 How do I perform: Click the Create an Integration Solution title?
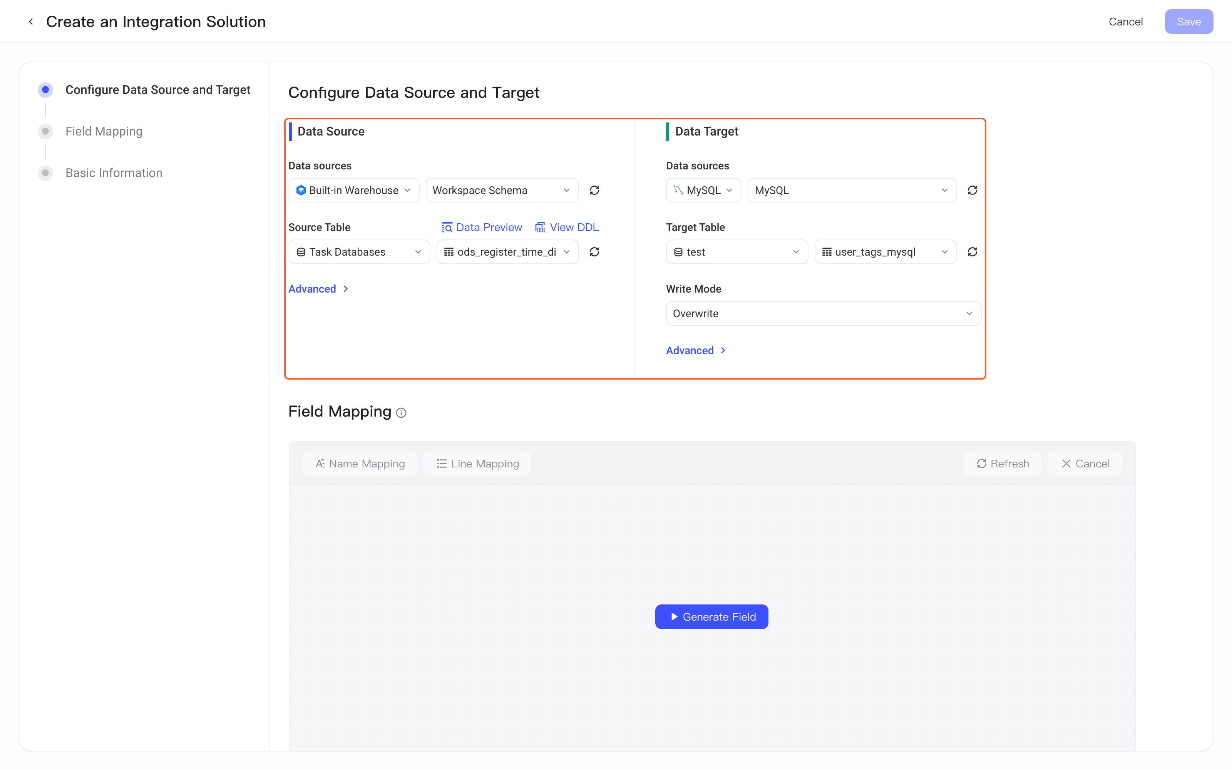[156, 22]
